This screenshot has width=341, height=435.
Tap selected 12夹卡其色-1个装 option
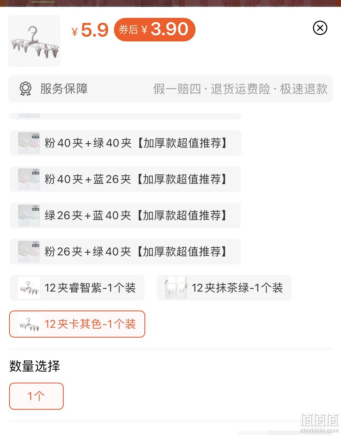click(x=77, y=324)
